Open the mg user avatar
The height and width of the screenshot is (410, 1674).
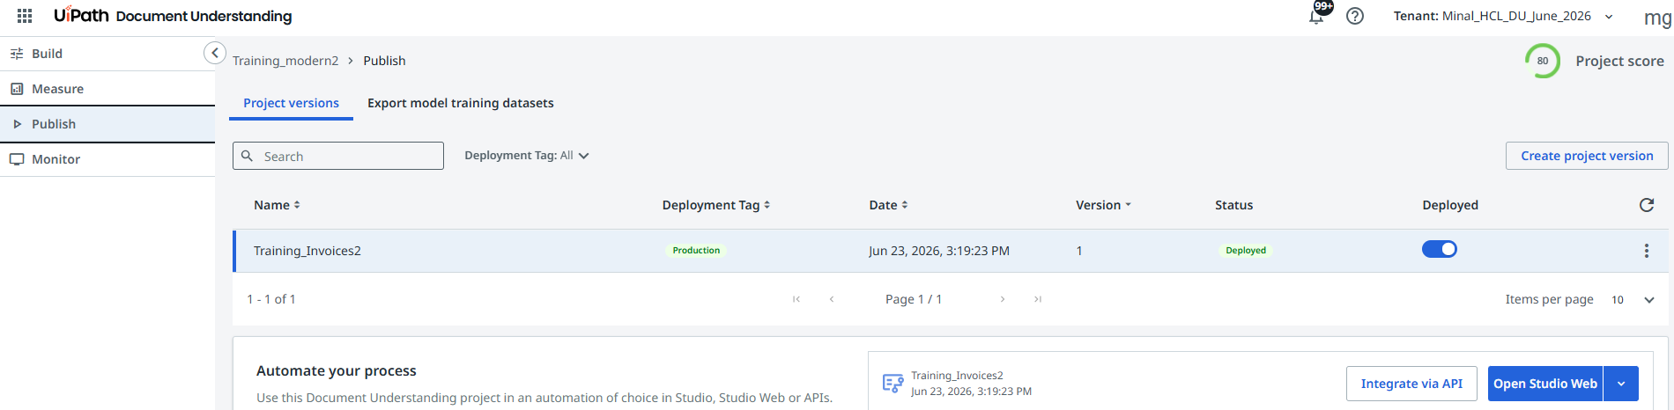1657,17
